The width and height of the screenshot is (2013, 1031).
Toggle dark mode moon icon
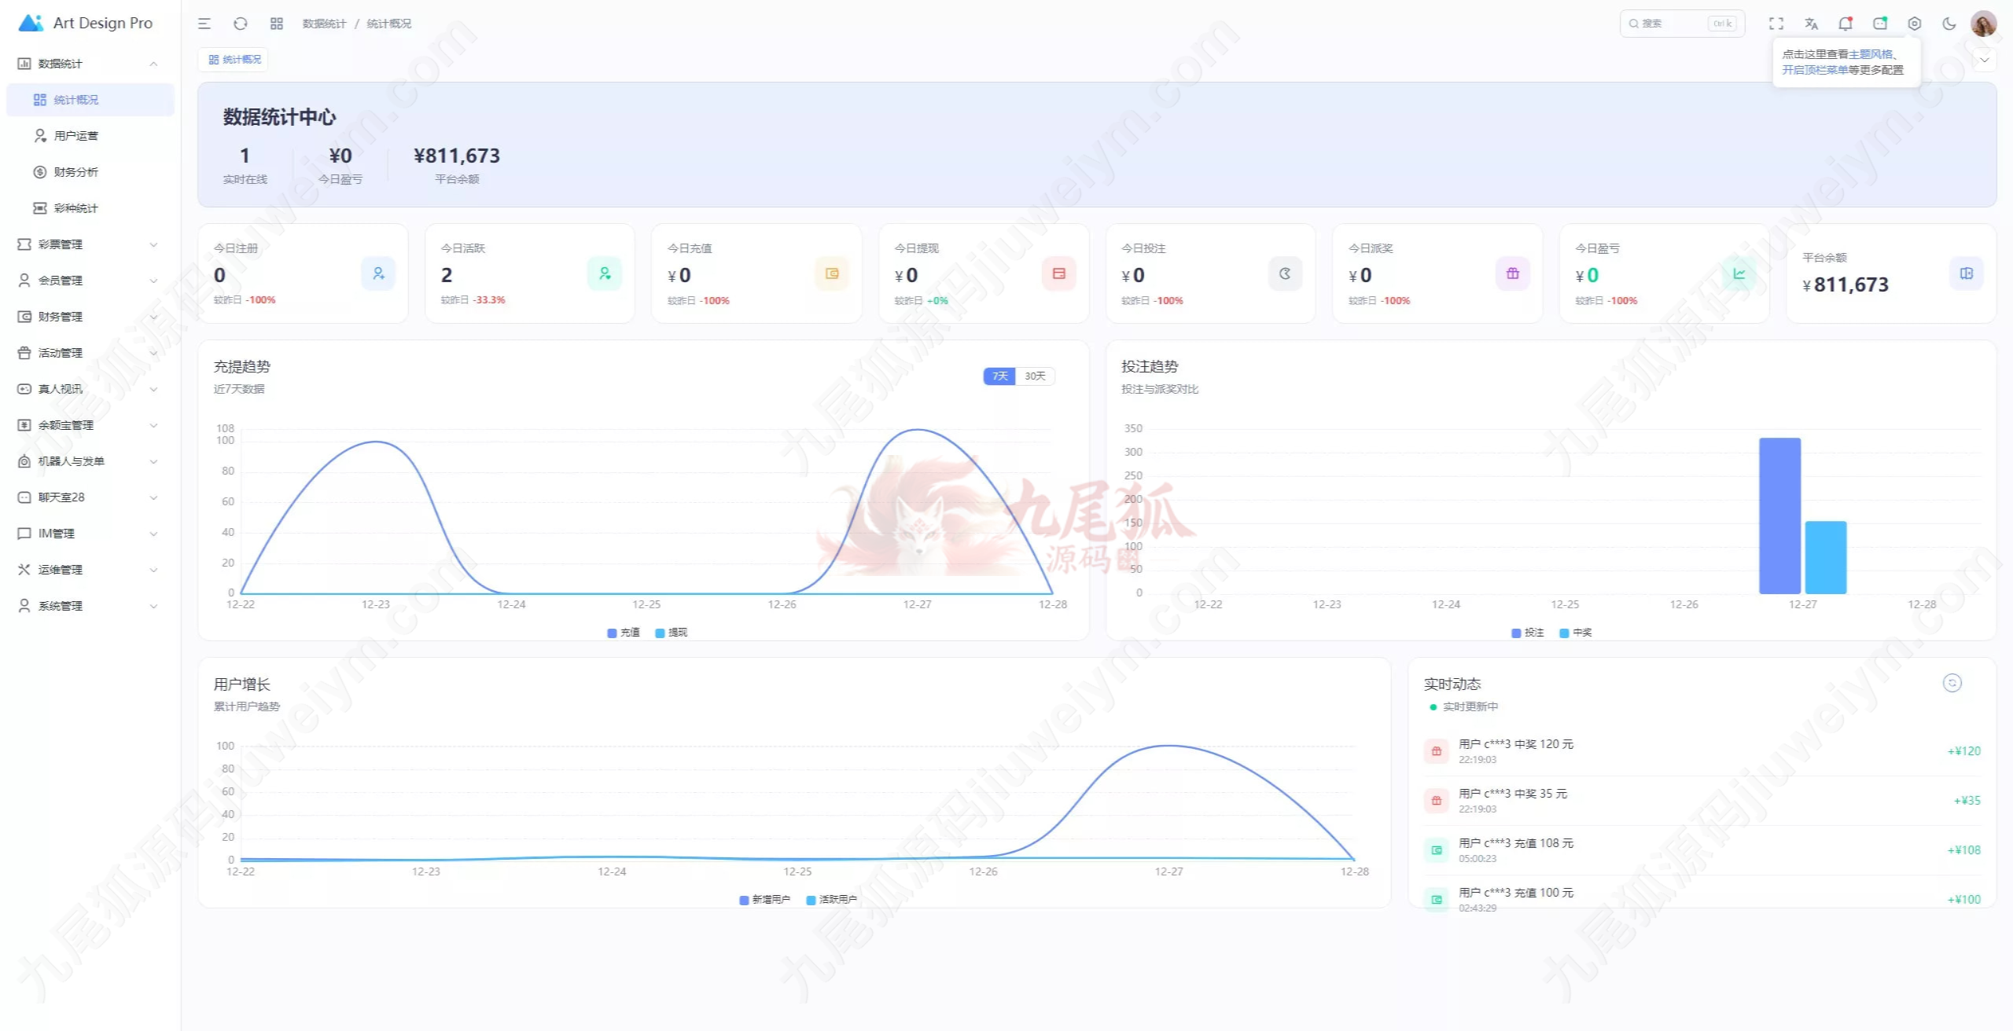(1949, 24)
